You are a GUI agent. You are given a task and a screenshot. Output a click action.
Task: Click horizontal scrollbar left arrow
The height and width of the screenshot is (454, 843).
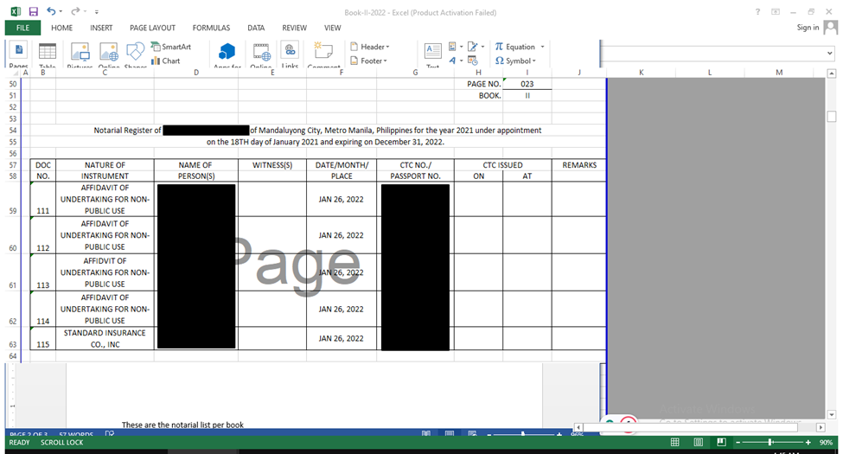[578, 428]
